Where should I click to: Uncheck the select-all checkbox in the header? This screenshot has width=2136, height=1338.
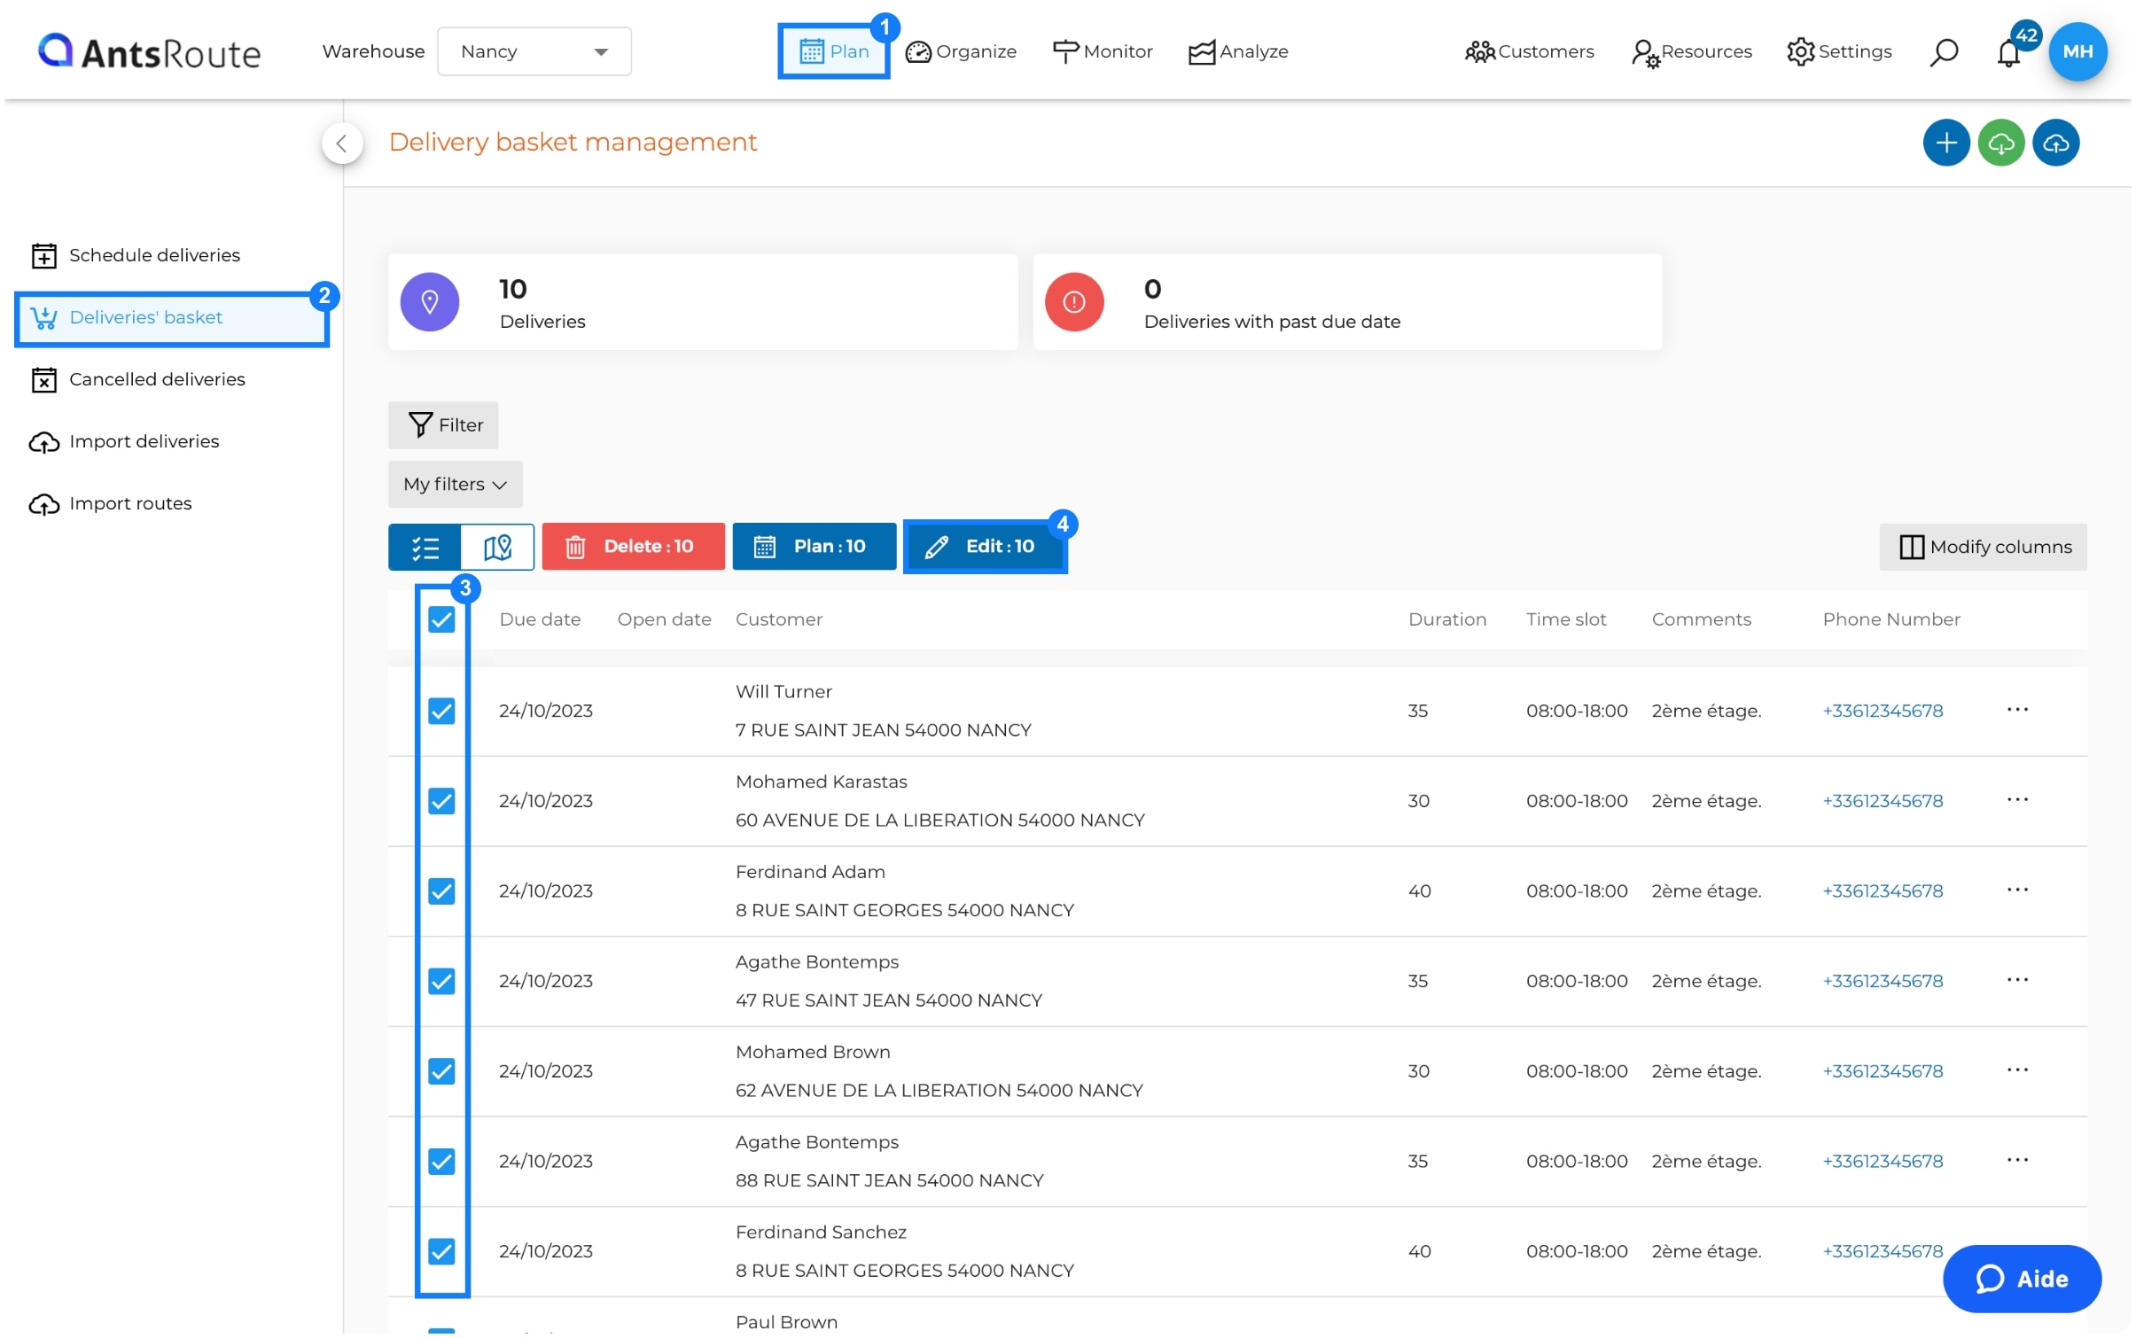tap(442, 619)
